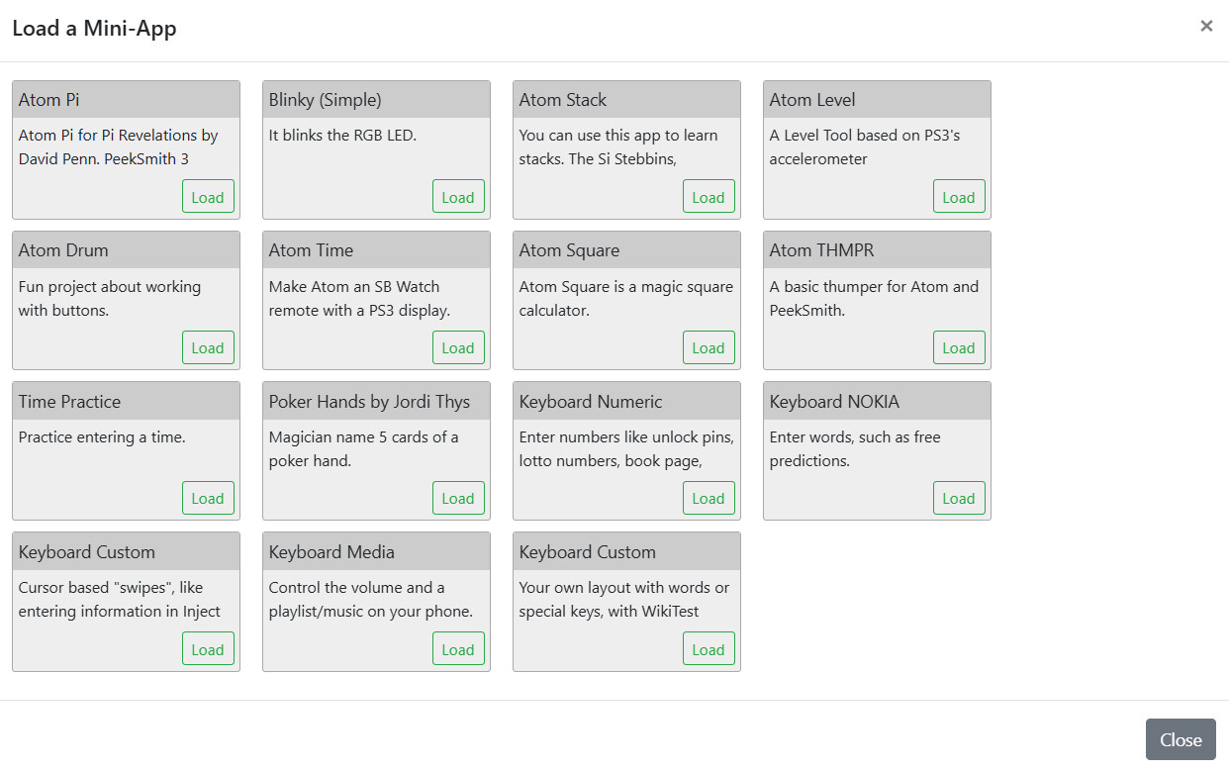1229x772 pixels.
Task: Load the Keyboard Media app
Action: coord(458,649)
